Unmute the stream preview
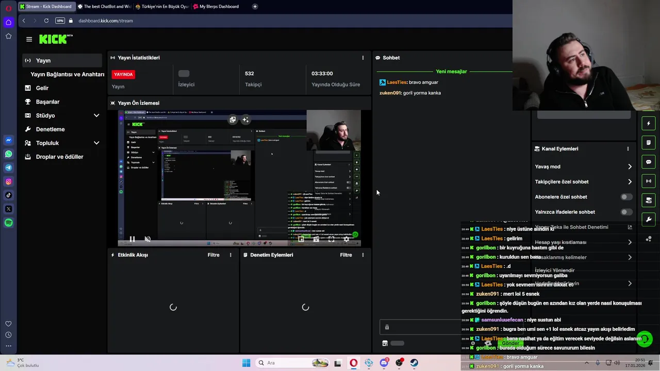Image resolution: width=660 pixels, height=371 pixels. tap(147, 239)
